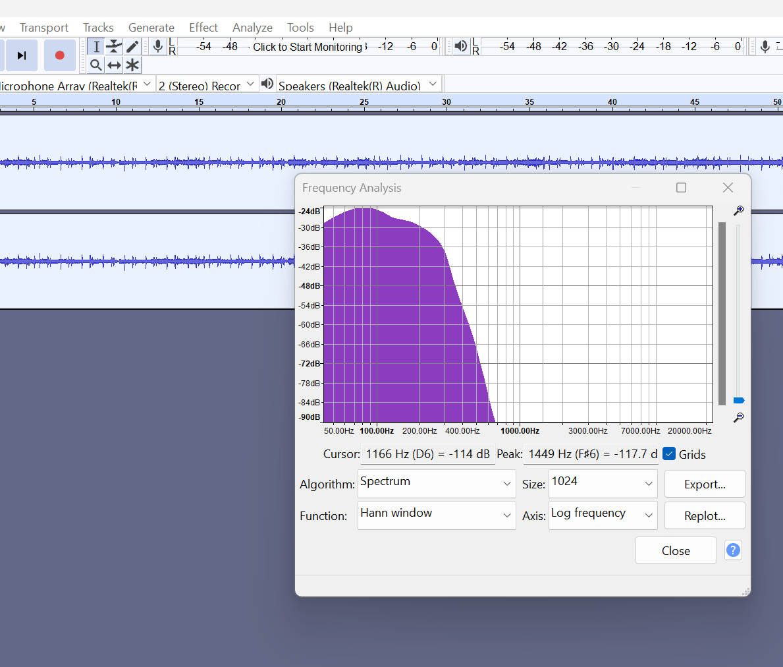Select the Zoom magnifier tool
The width and height of the screenshot is (783, 667).
click(x=96, y=65)
